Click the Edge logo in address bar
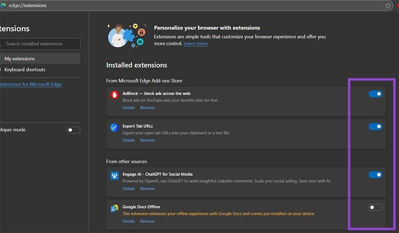The width and height of the screenshot is (399, 233). coord(3,5)
